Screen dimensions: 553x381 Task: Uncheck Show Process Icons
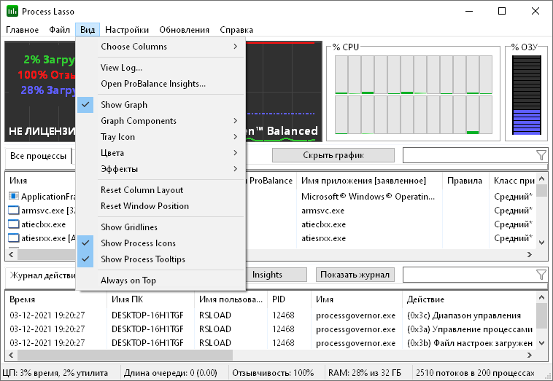[x=161, y=243]
